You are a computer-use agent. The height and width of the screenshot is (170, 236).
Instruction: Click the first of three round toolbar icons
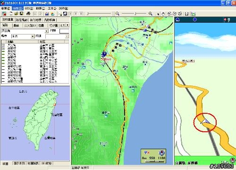(169, 14)
